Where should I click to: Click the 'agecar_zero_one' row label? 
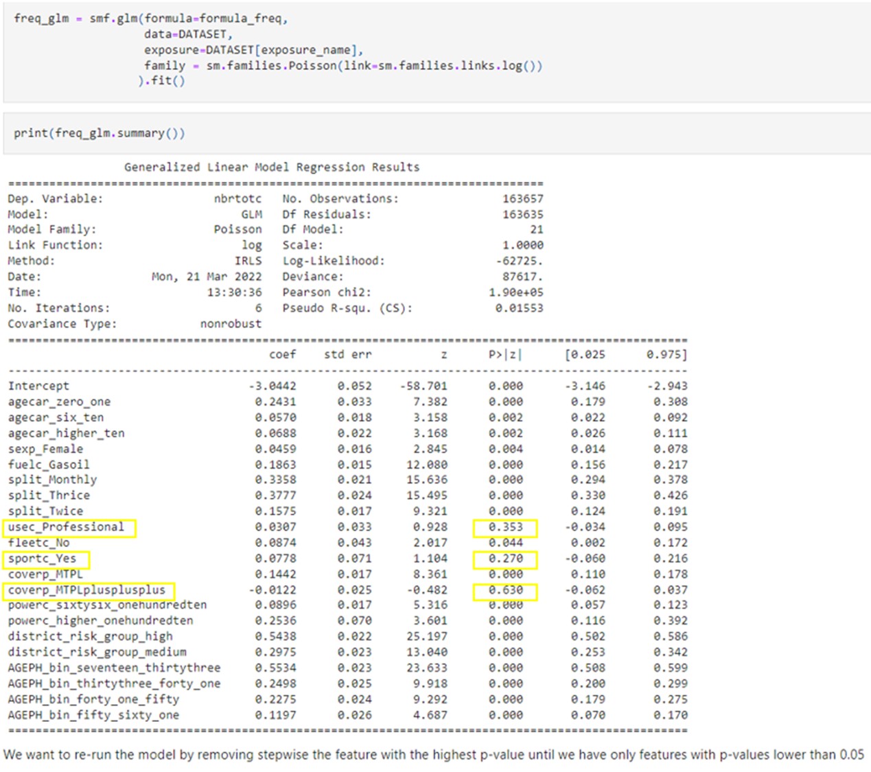[x=59, y=402]
